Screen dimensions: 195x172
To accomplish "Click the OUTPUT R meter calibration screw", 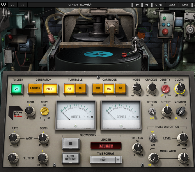I will tap(121, 126).
